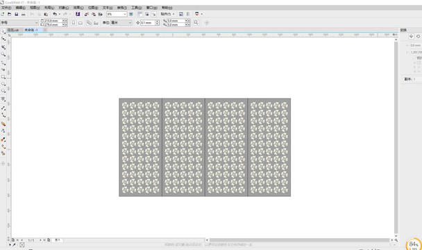Open the 对象 (Object) menu
Image resolution: width=422 pixels, height=250 pixels.
(64, 8)
